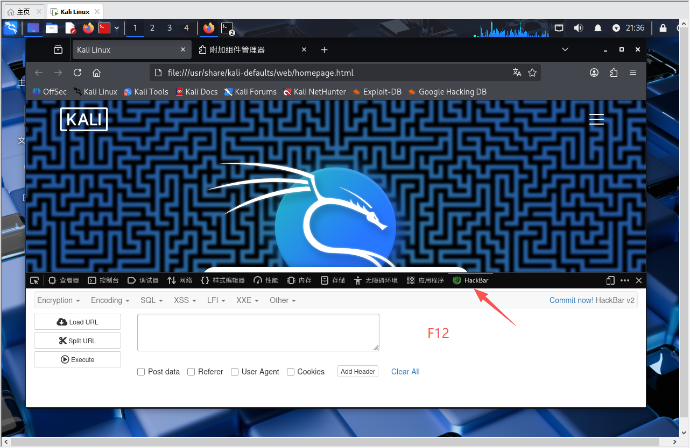The image size is (690, 448).
Task: Click the KALI logo on the page
Action: [x=84, y=119]
